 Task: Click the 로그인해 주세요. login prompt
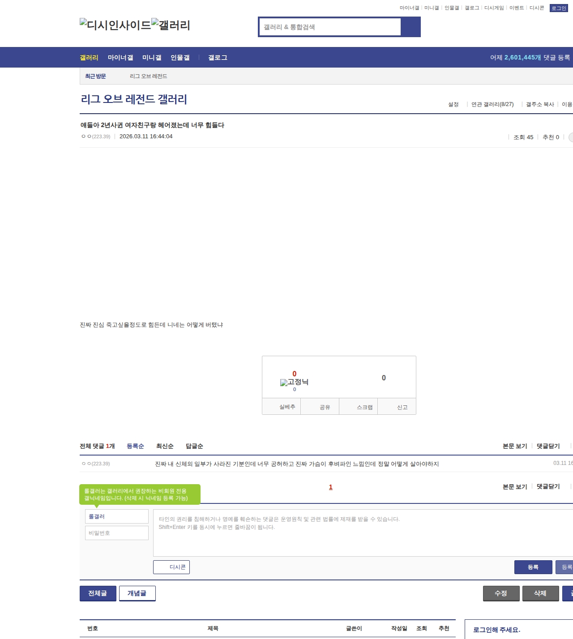[x=497, y=630]
